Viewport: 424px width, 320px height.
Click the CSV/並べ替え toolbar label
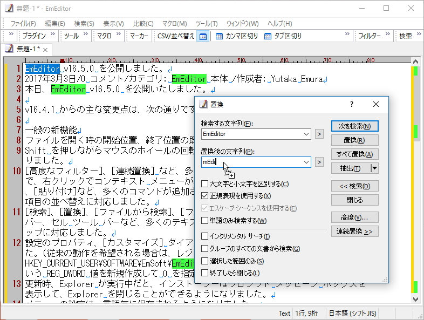(x=176, y=36)
